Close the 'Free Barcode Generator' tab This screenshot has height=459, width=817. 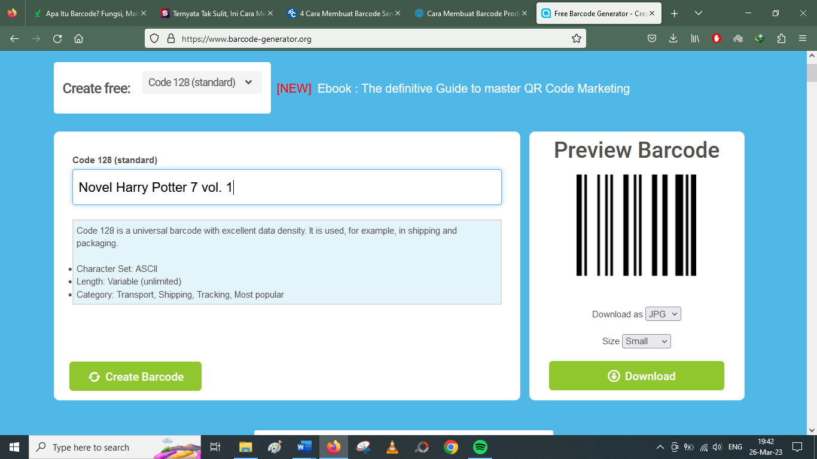652,13
